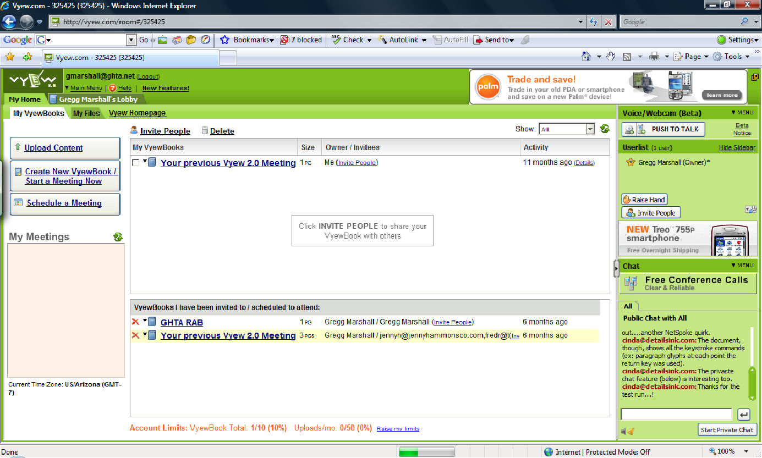Open the Voice/Webcam MENU dropdown
The width and height of the screenshot is (762, 458).
click(x=743, y=113)
